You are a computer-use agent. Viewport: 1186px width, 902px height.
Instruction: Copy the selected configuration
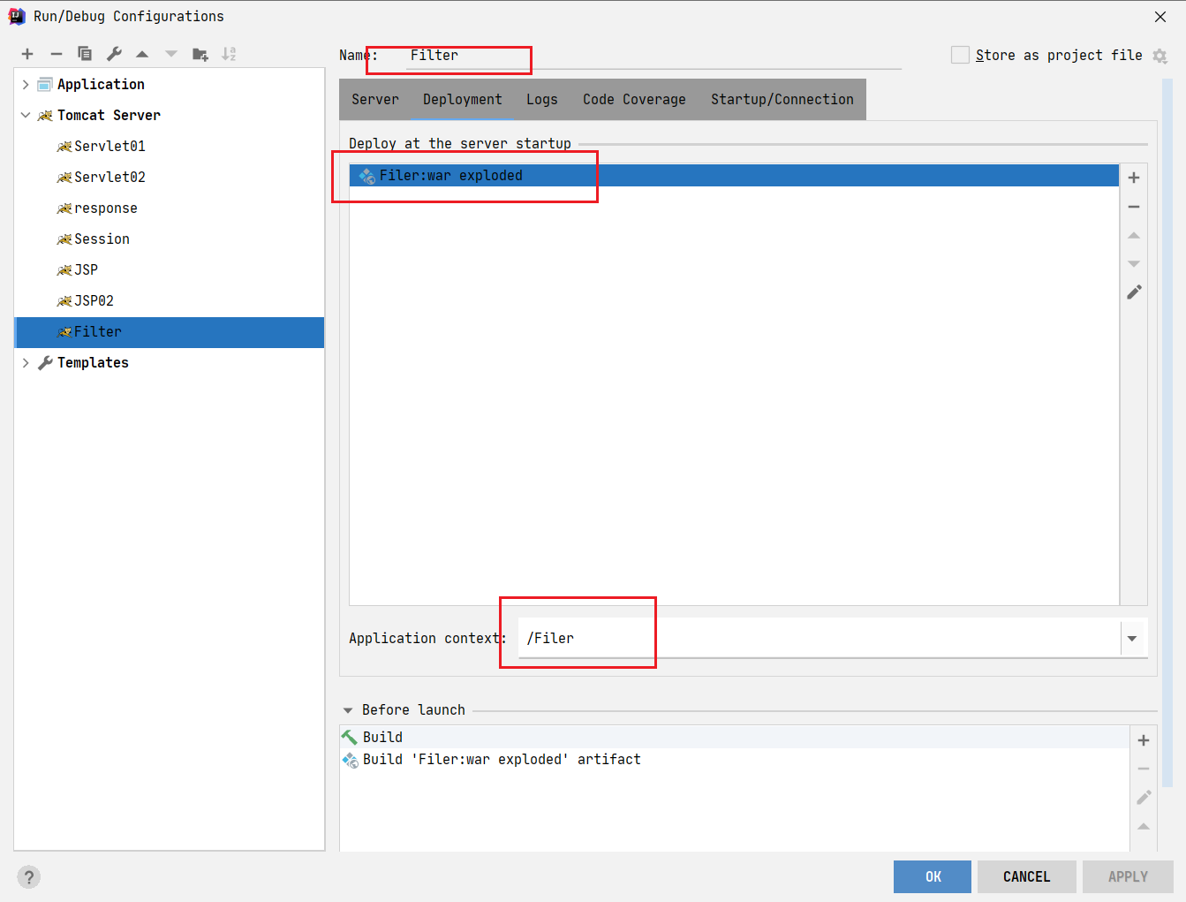click(x=85, y=54)
